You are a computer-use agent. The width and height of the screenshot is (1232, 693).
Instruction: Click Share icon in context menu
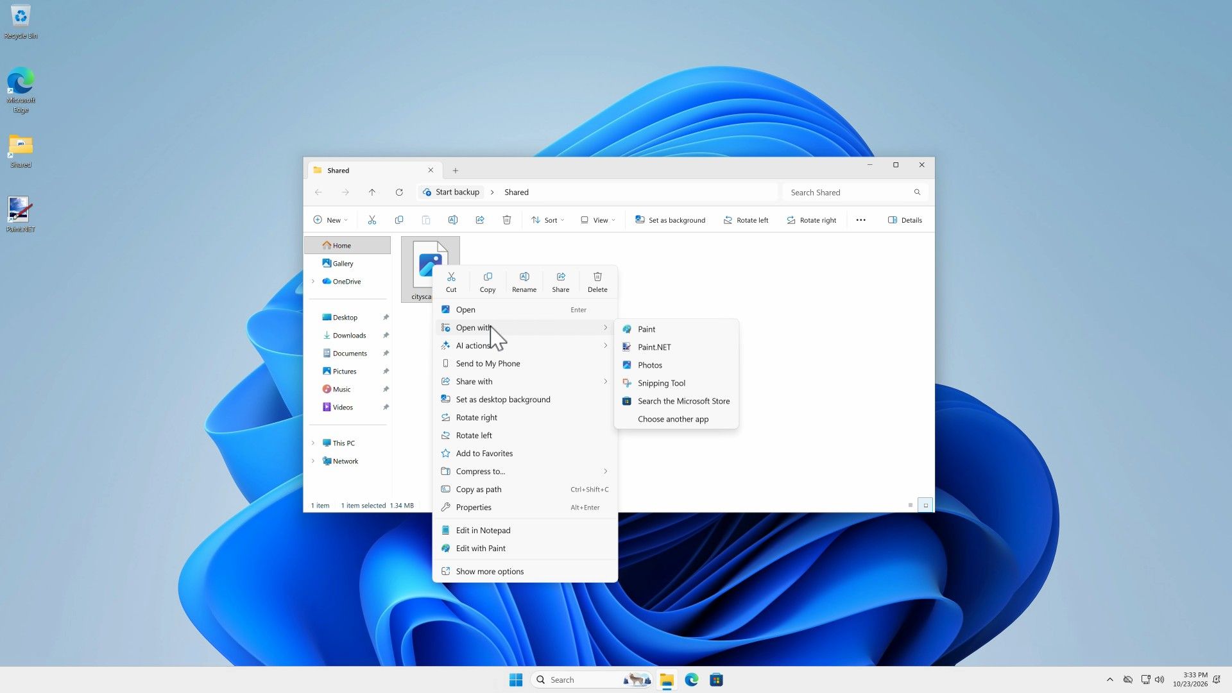click(561, 282)
